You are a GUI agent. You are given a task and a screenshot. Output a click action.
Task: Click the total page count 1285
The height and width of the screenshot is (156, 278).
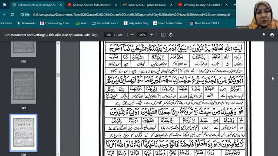tap(119, 35)
